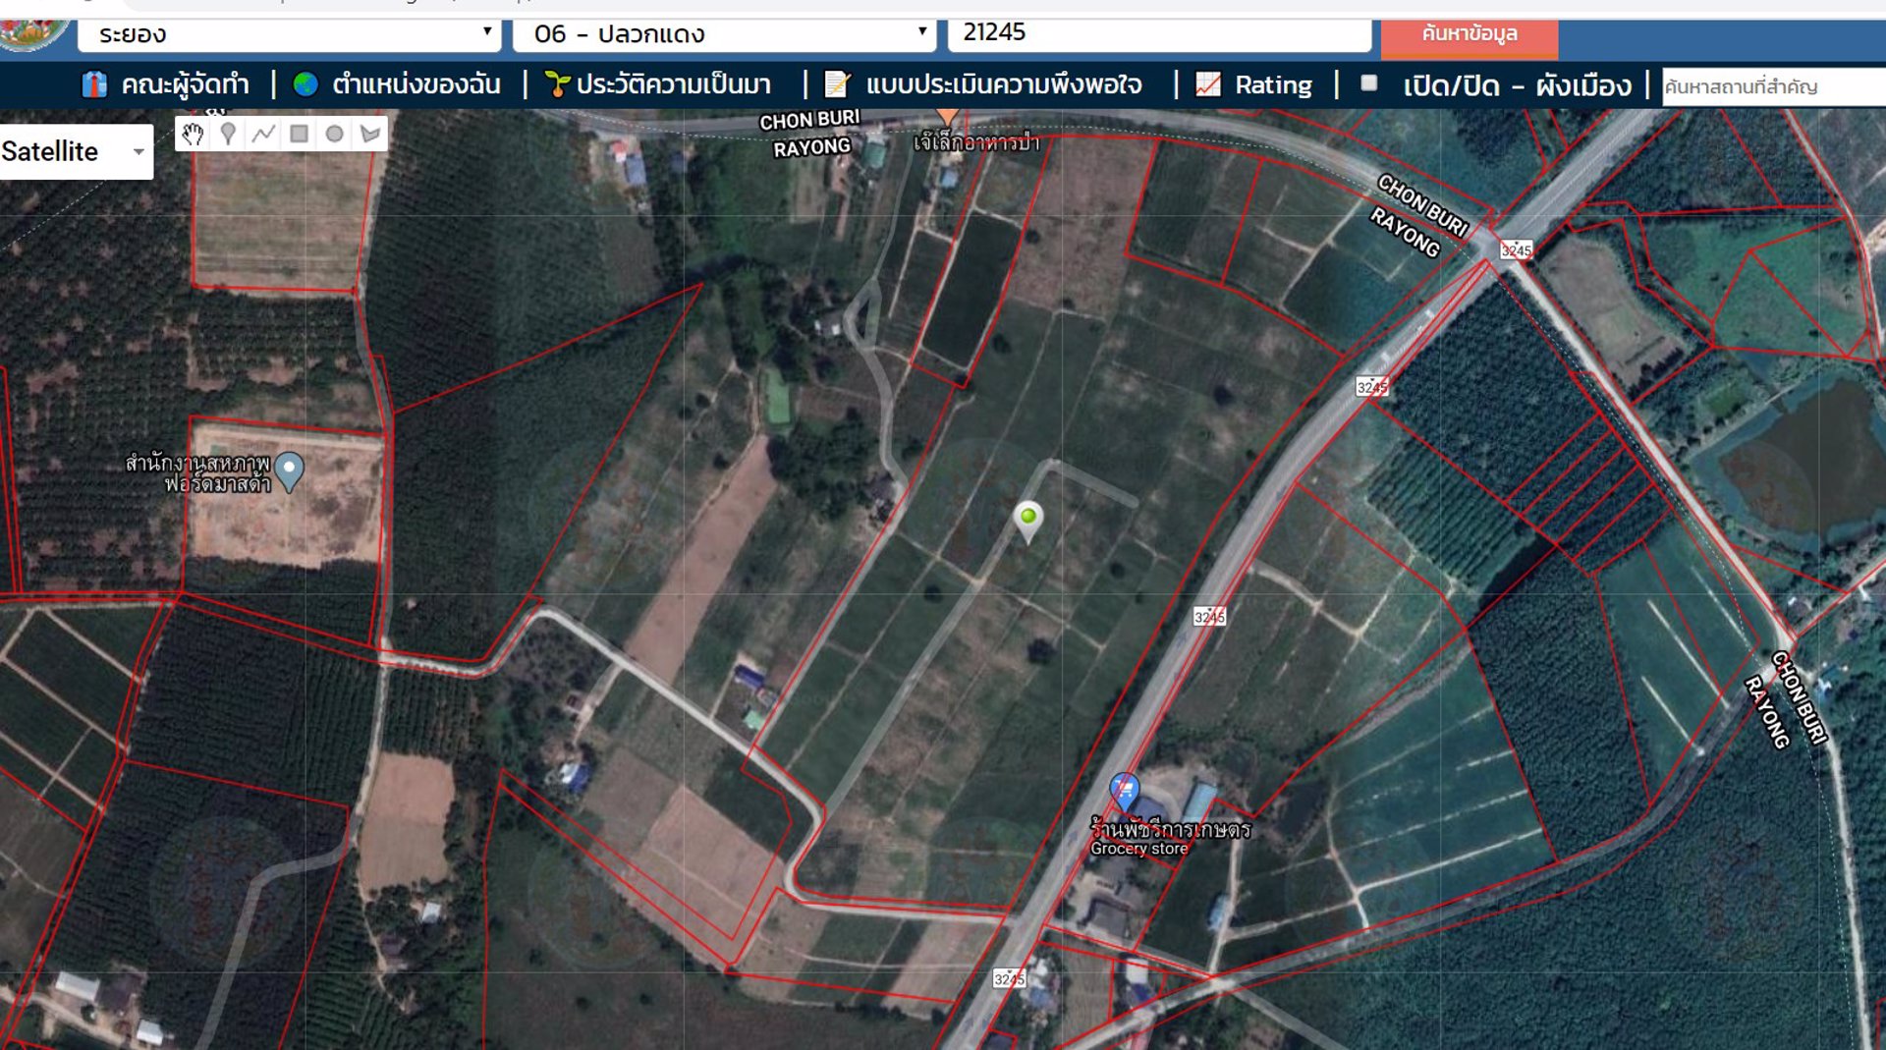Select the draw polyline tool
This screenshot has width=1886, height=1050.
263,135
